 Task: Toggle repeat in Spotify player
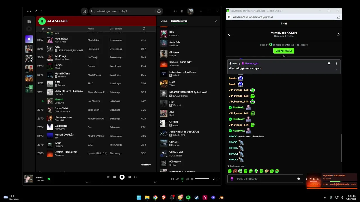click(x=136, y=177)
